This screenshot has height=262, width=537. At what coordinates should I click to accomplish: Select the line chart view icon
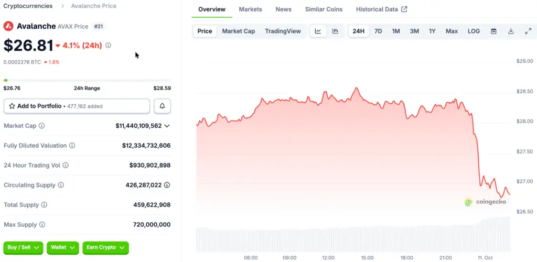point(318,31)
